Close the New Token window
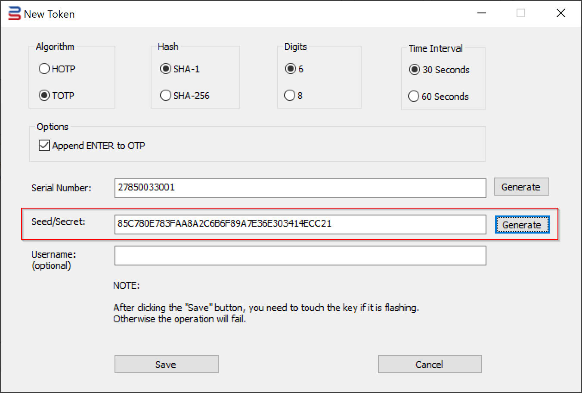The width and height of the screenshot is (582, 393). click(x=561, y=13)
